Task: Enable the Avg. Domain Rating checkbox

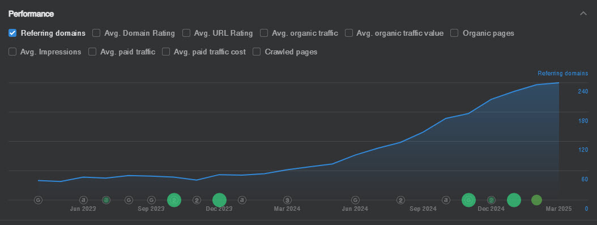Action: (97, 33)
